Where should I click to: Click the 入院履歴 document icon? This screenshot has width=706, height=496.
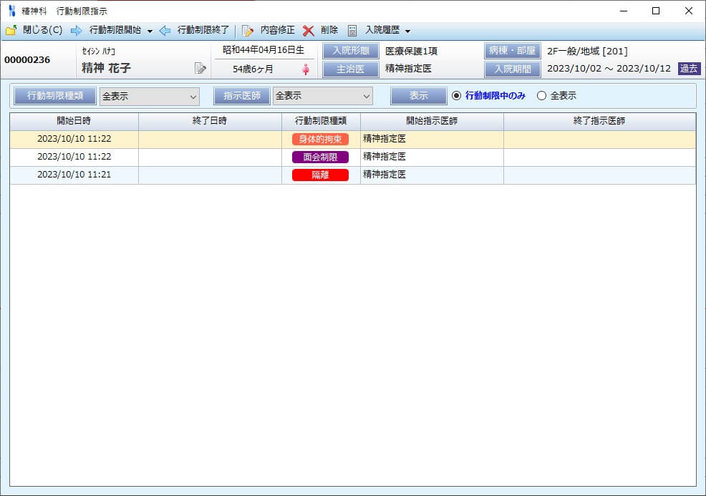pos(352,31)
